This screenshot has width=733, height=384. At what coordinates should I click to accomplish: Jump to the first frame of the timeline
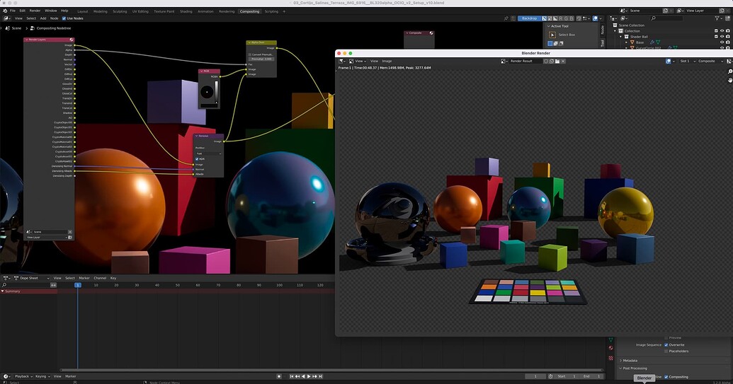[x=291, y=376]
